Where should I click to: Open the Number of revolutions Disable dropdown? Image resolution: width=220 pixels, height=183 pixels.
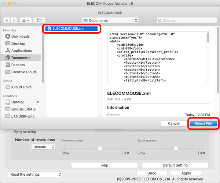(x=43, y=147)
